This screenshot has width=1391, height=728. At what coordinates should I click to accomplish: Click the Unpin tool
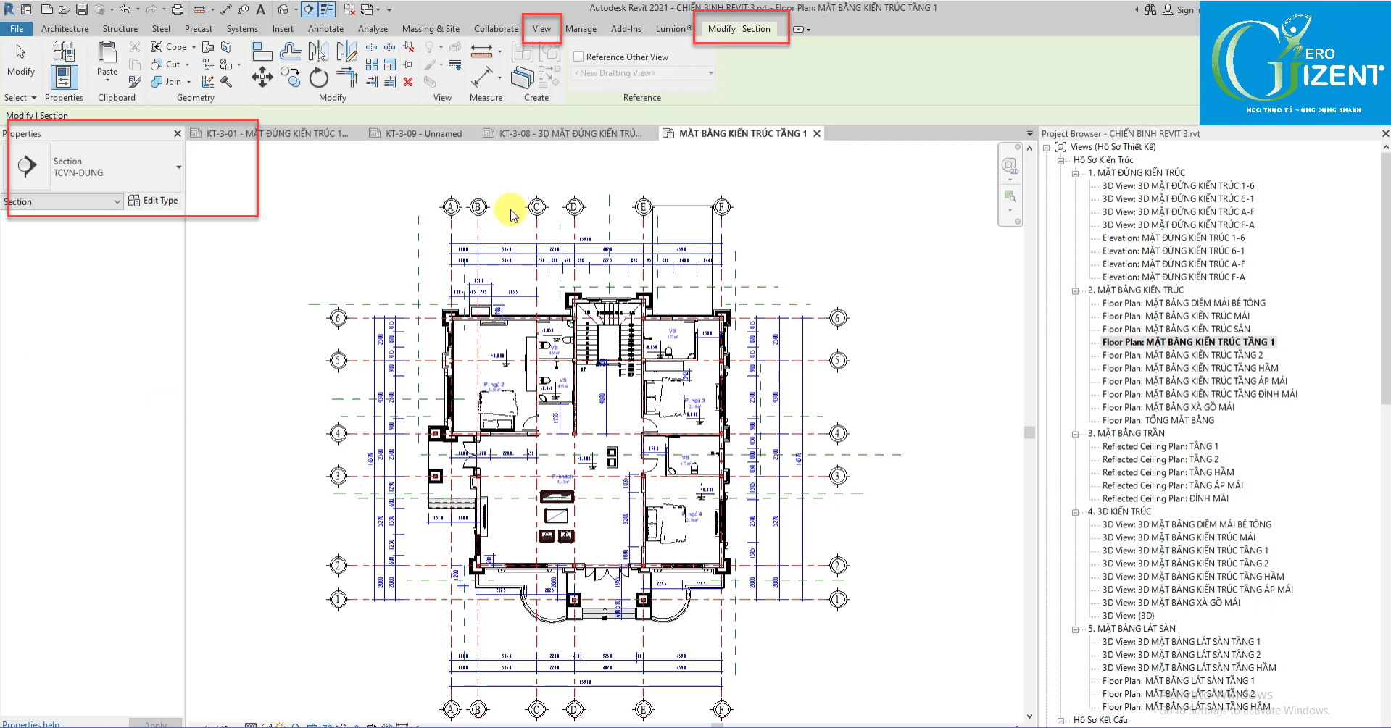pos(409,48)
